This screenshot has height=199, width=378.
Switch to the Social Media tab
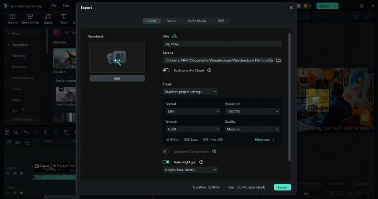coord(197,21)
